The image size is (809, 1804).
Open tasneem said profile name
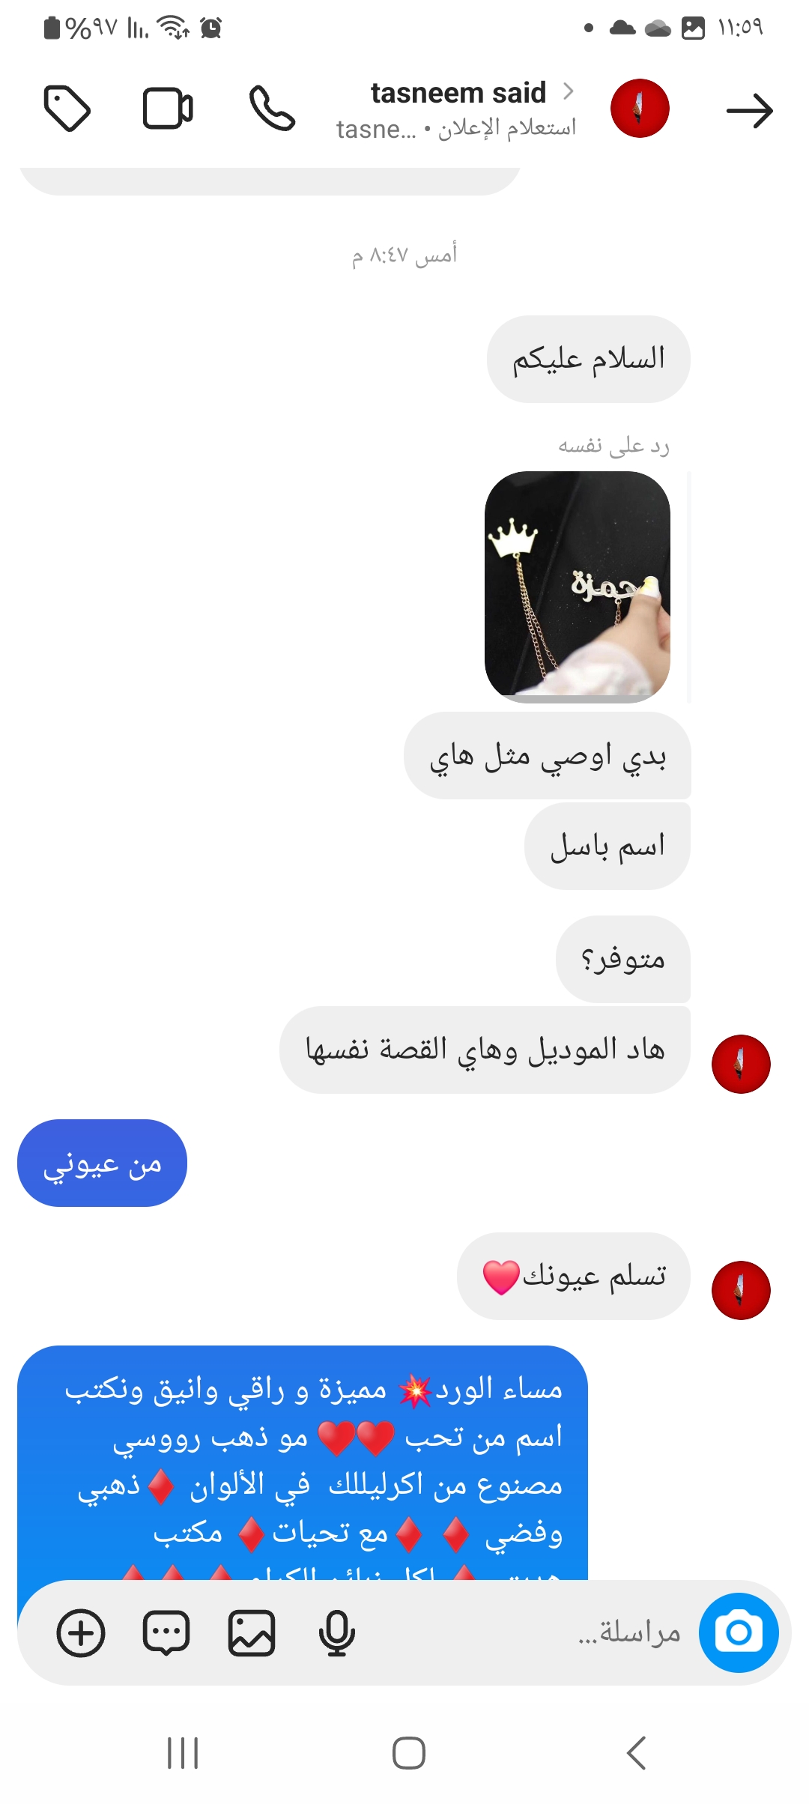pos(458,93)
